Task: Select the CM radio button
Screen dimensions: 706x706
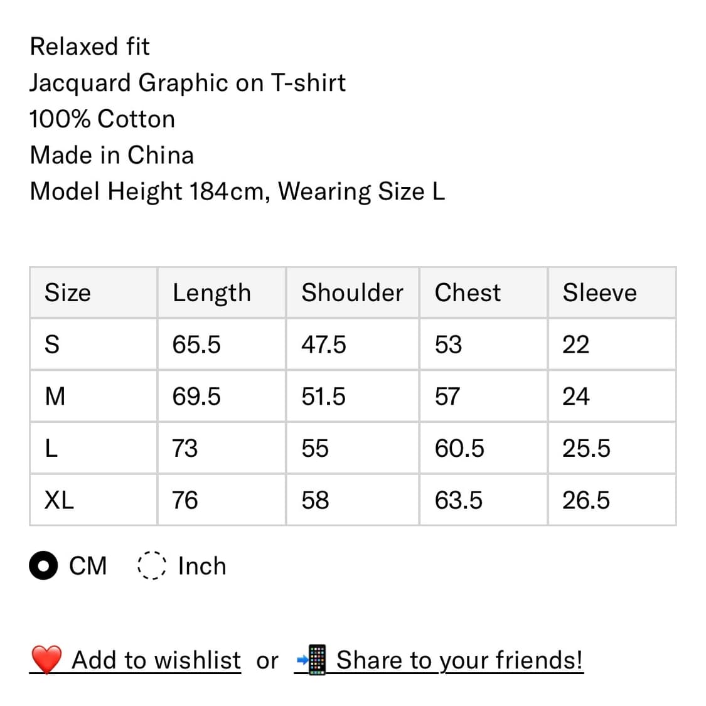Action: pos(43,565)
